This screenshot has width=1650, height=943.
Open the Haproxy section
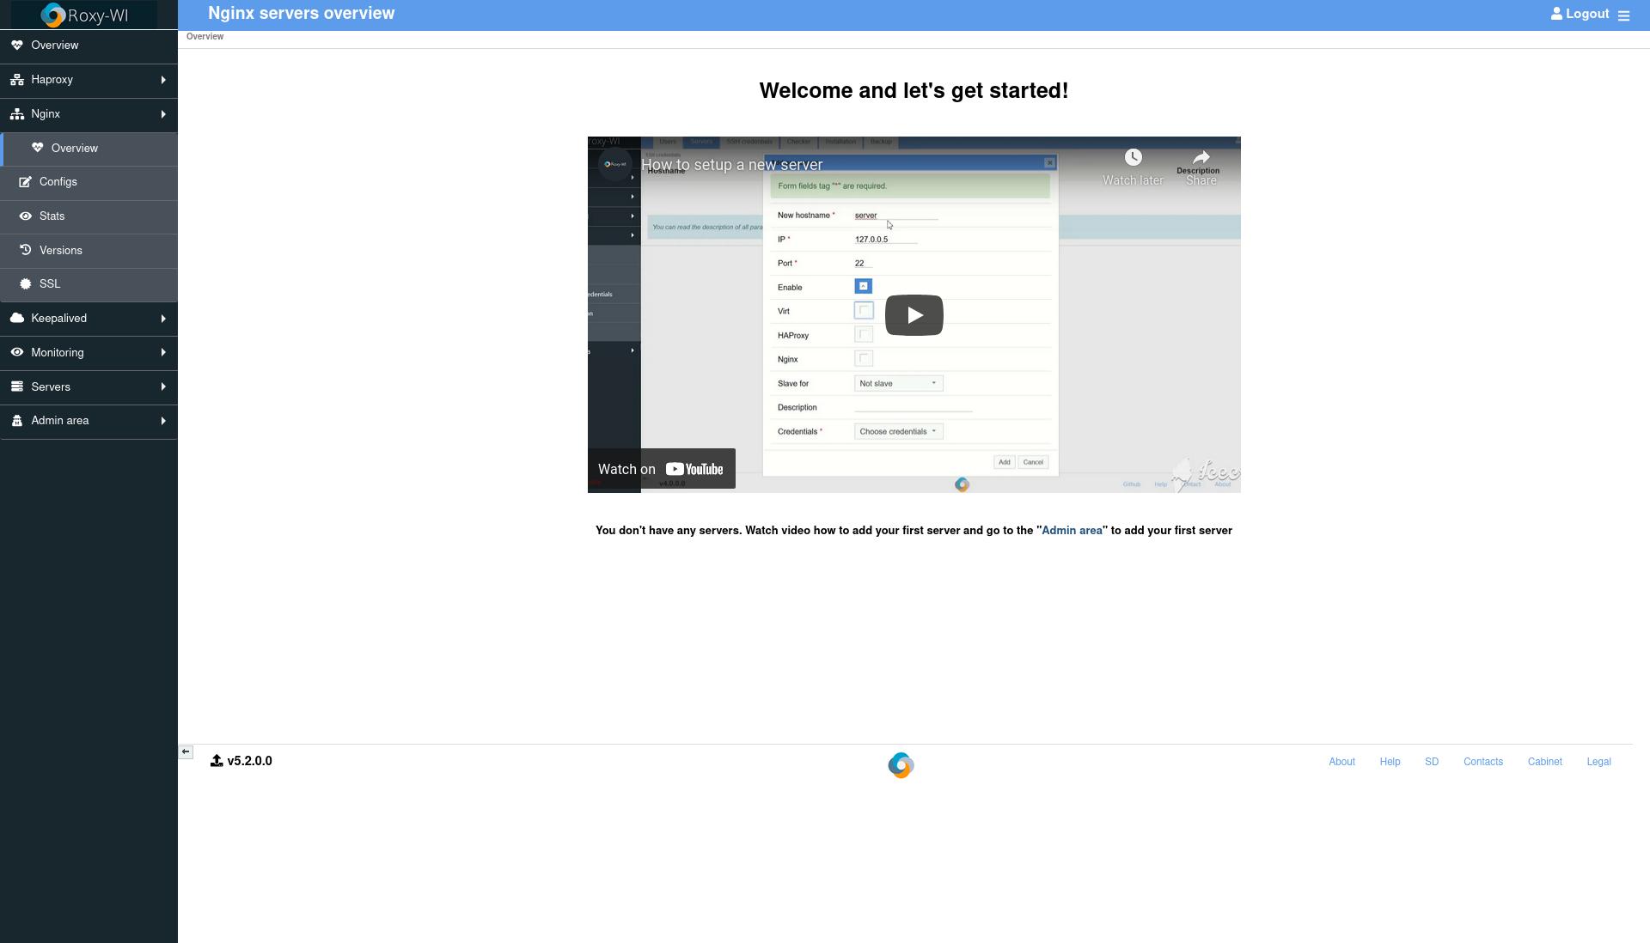pos(89,80)
